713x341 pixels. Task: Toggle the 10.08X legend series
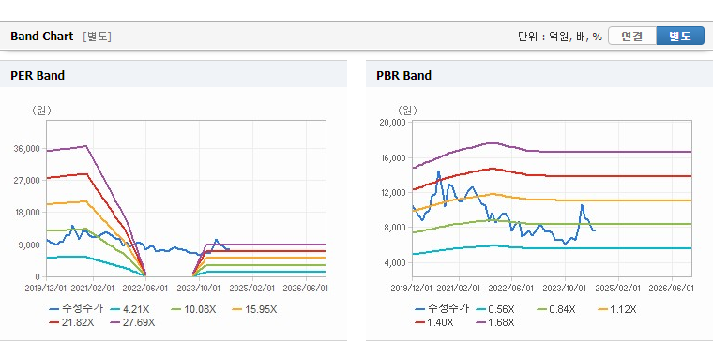coord(193,309)
